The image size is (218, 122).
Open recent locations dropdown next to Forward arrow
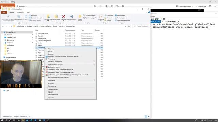point(9,26)
